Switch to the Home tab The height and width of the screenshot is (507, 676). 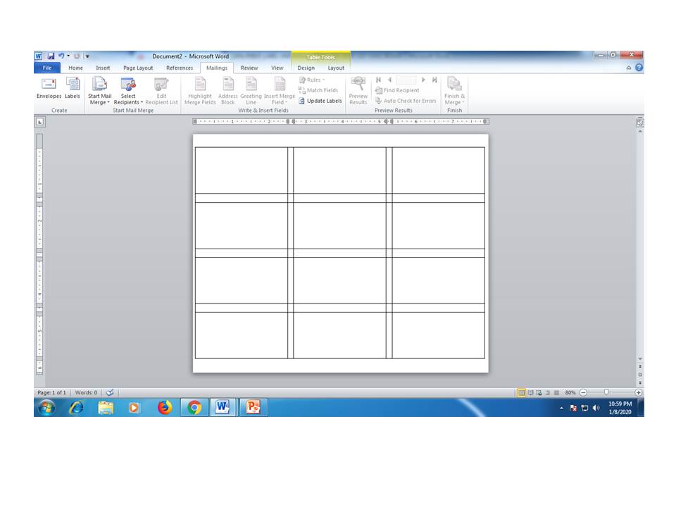click(x=75, y=68)
